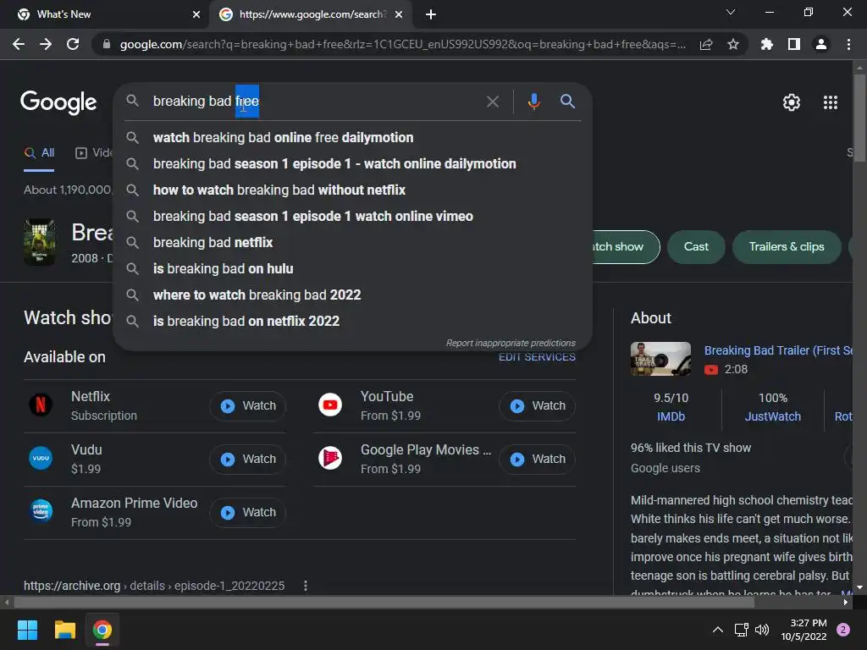Submit search with the magnifier button
Screen dimensions: 867x650
(x=567, y=102)
